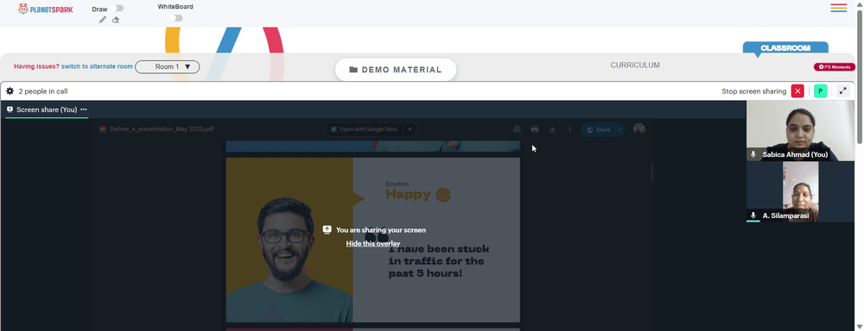The width and height of the screenshot is (864, 331).
Task: Click the folder icon in Demo Material
Action: click(353, 70)
